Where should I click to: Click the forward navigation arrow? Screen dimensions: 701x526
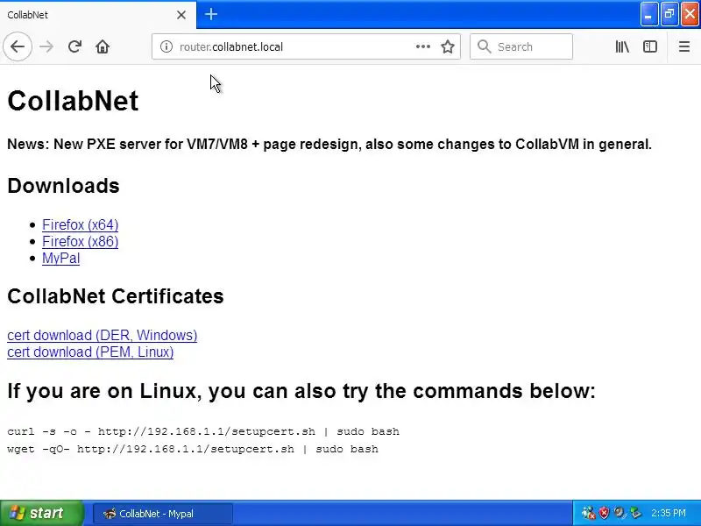[46, 46]
